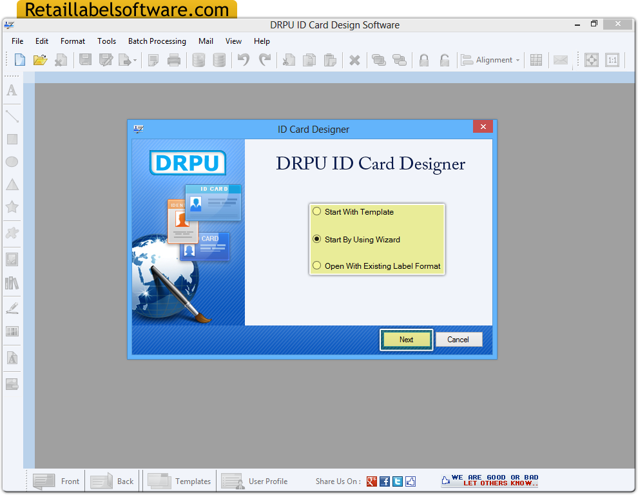The image size is (638, 495).
Task: Click the New document icon in toolbar
Action: point(19,60)
